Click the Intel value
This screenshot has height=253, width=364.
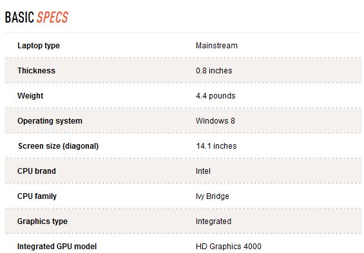pos(203,171)
